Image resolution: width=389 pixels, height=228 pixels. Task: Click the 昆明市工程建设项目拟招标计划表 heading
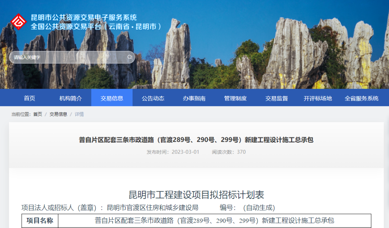tap(196, 195)
